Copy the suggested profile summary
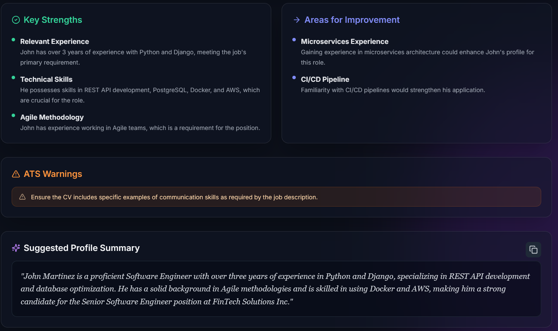The height and width of the screenshot is (331, 558). click(533, 250)
